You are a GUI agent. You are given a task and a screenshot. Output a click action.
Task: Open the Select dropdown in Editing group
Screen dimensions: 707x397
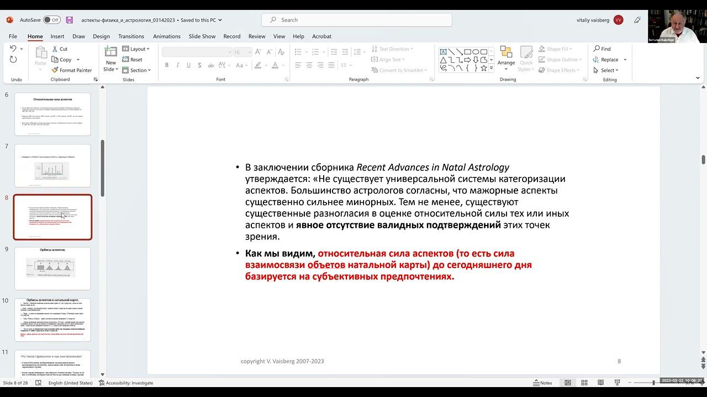[x=606, y=70]
